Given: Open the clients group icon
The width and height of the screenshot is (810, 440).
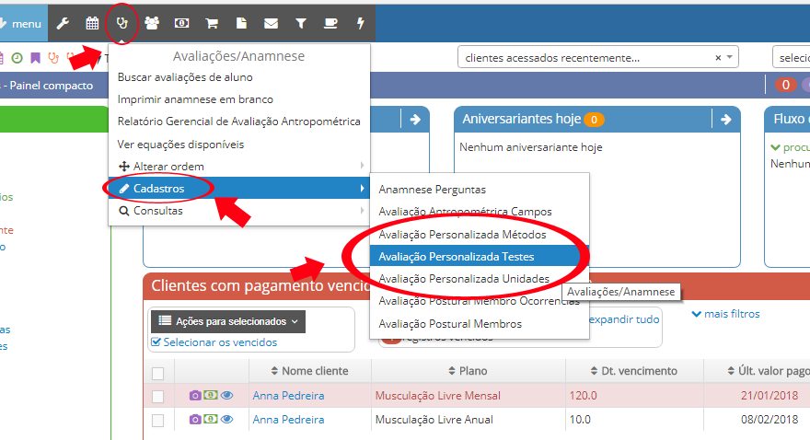Looking at the screenshot, I should 152,23.
